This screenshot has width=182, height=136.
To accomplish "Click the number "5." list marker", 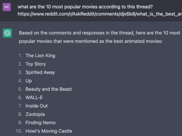I will pyautogui.click(x=20, y=89).
